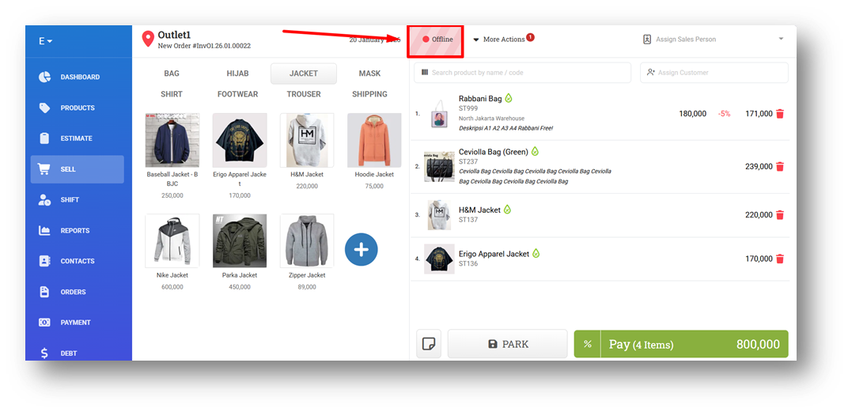This screenshot has height=412, width=848.
Task: Select the TROUSER category tab
Action: 304,94
